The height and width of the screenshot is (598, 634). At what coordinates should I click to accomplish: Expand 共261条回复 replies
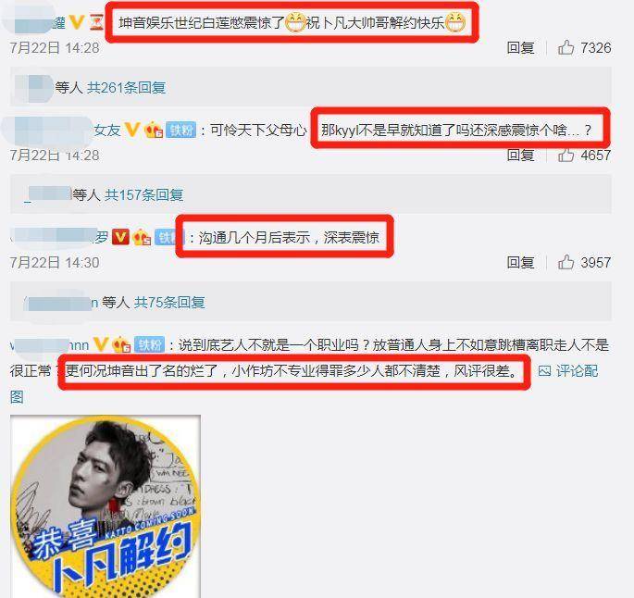coord(126,87)
